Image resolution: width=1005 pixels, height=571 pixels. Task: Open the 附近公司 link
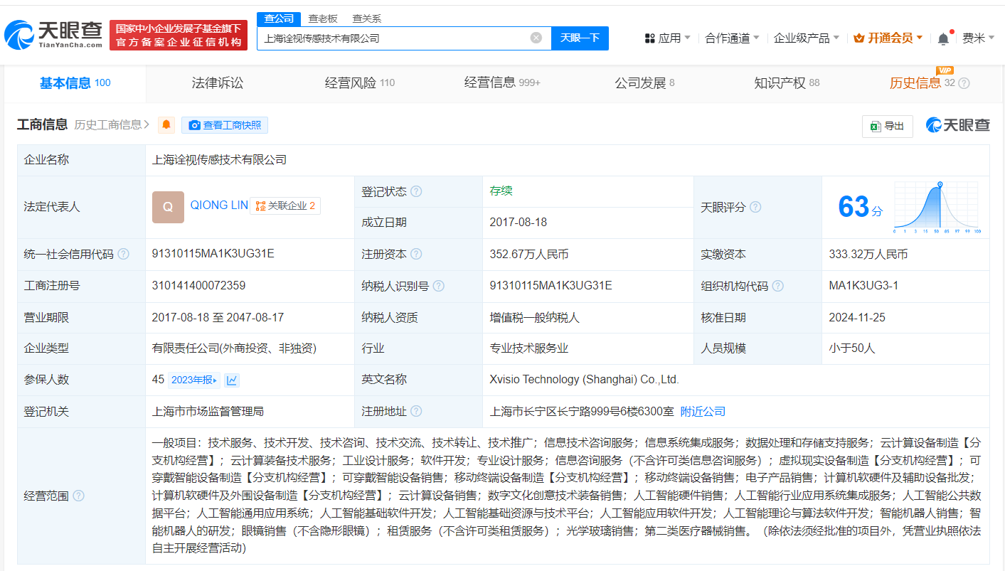[703, 412]
